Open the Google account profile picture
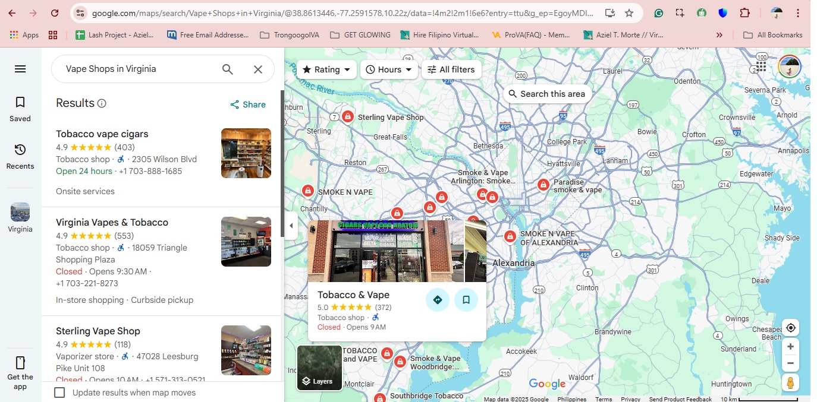The width and height of the screenshot is (817, 402). coord(790,67)
